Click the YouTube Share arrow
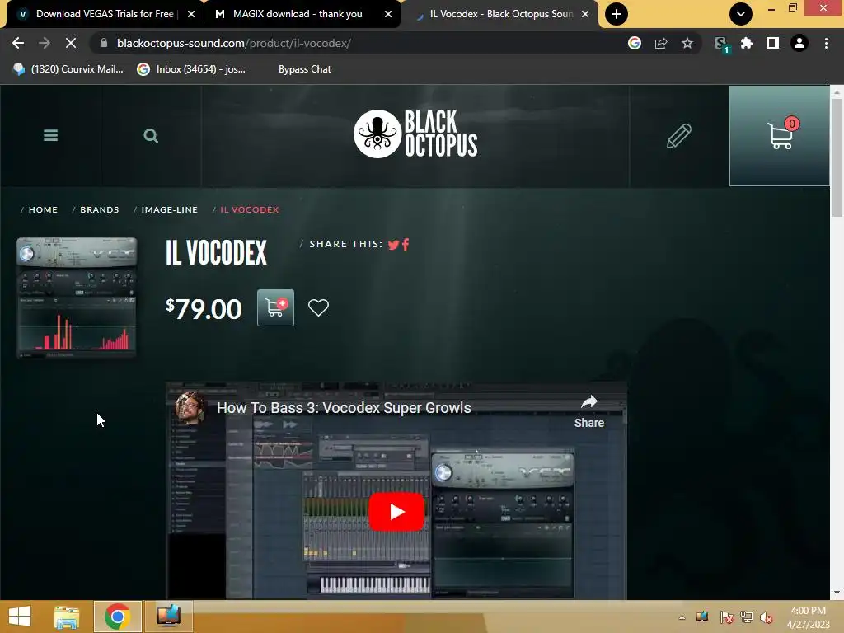Viewport: 844px width, 633px height. click(589, 412)
